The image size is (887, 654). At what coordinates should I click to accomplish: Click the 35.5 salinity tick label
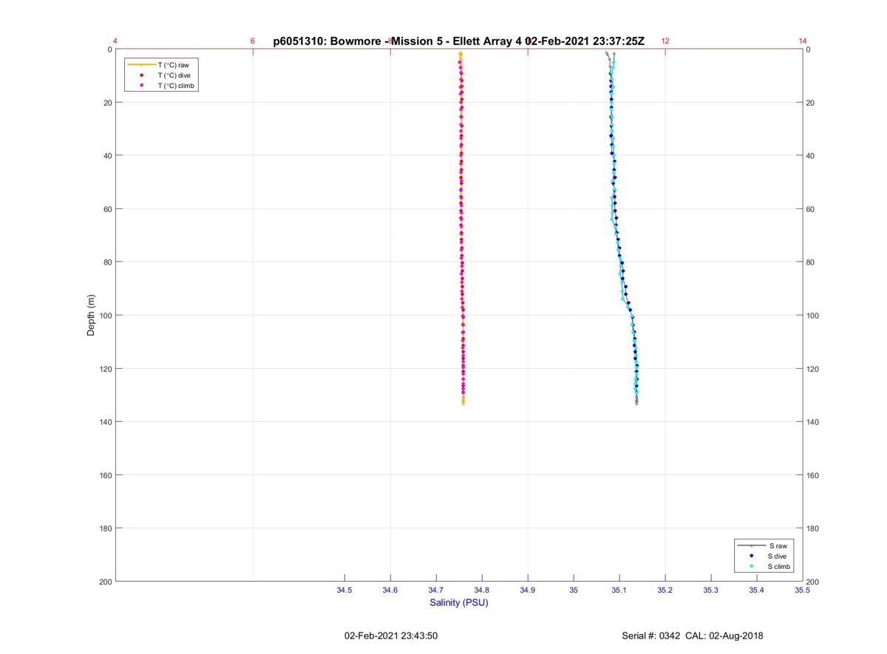(802, 590)
